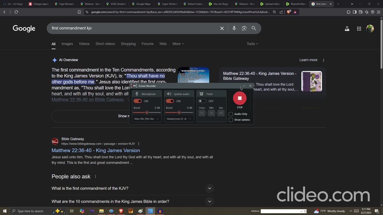Viewport: 383px width, 215px height.
Task: Search by image with Google Lens
Action: 244,28
